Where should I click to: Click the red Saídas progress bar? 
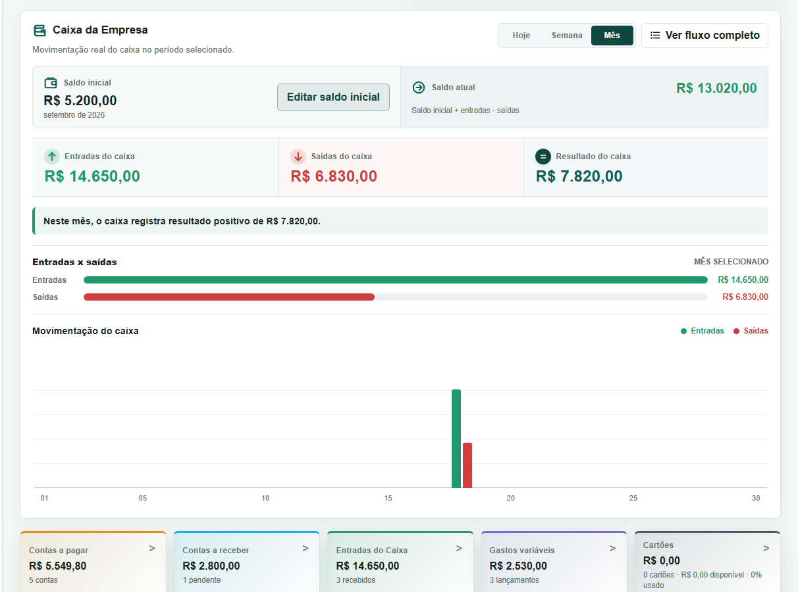click(x=229, y=297)
